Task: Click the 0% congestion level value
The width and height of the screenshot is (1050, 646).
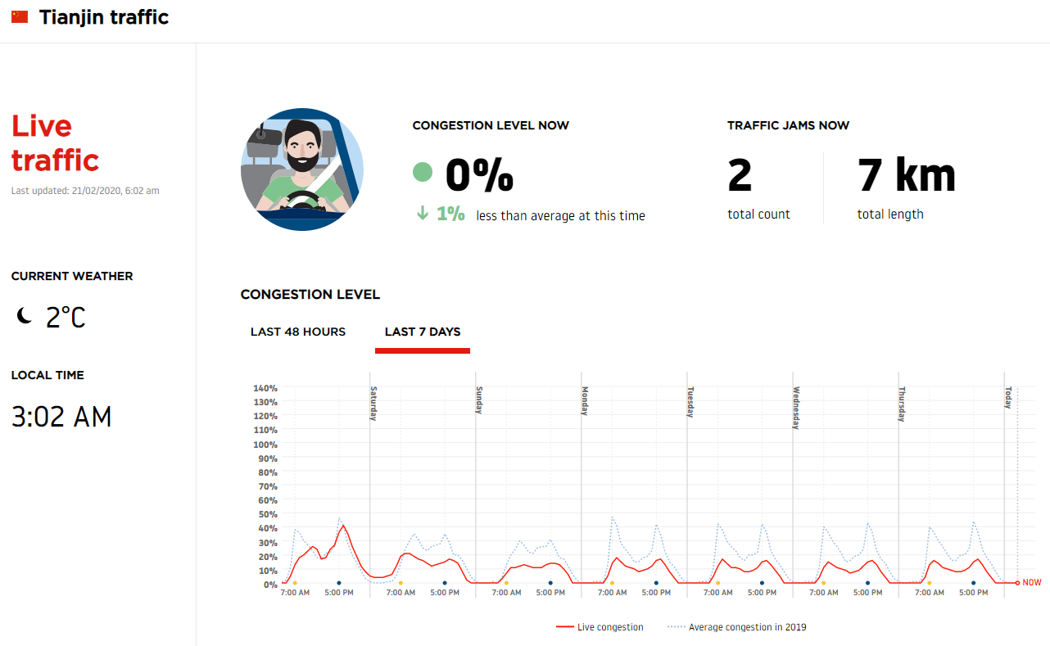Action: (x=479, y=174)
